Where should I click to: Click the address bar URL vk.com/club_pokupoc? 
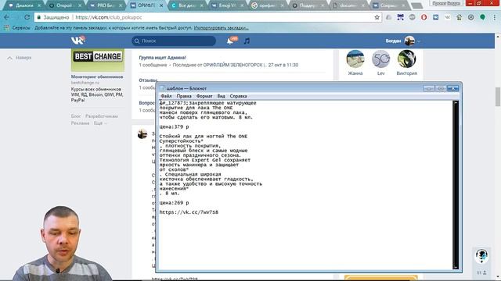109,17
